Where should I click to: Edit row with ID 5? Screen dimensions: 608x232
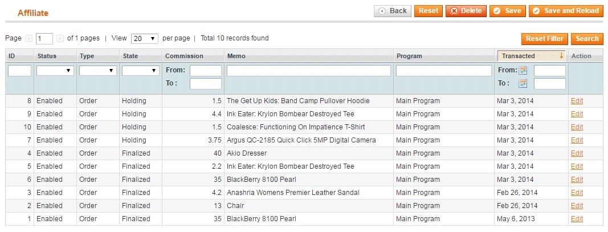[x=577, y=166]
